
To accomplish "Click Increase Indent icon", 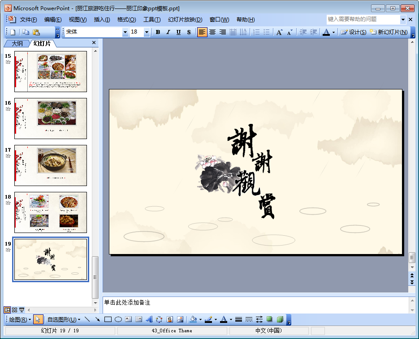I will click(x=313, y=32).
